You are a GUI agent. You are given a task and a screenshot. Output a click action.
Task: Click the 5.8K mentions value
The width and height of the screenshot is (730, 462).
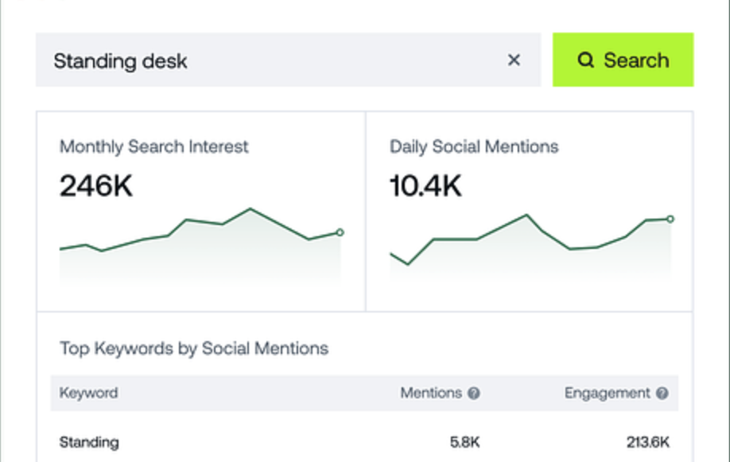(464, 442)
